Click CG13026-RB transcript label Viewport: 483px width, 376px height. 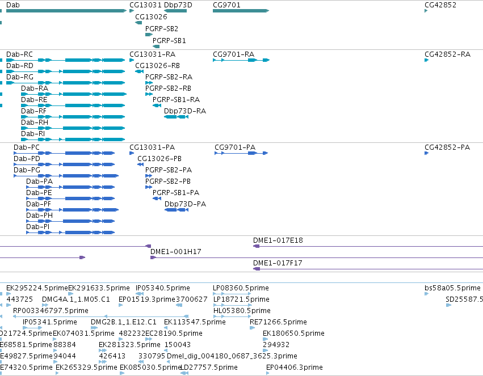[157, 66]
